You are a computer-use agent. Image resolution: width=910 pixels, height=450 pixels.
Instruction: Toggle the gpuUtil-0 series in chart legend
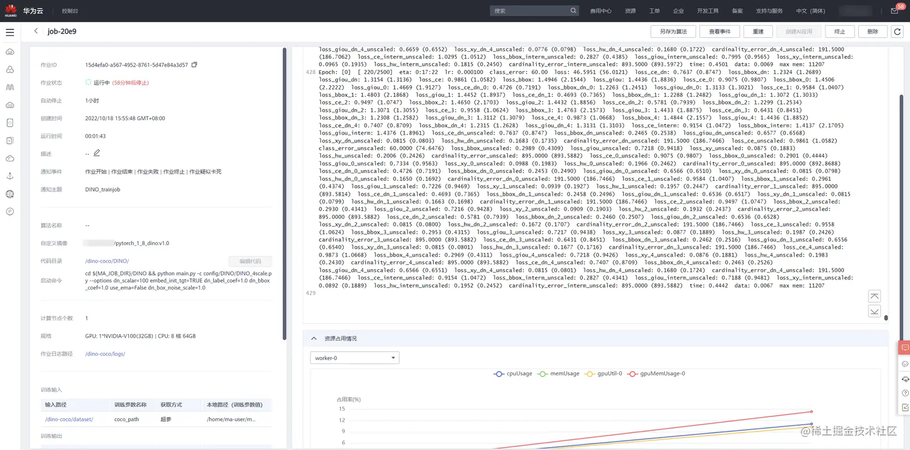pos(605,374)
